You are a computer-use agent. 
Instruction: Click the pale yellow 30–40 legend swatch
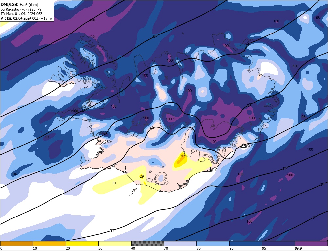pyautogui.click(x=115, y=243)
